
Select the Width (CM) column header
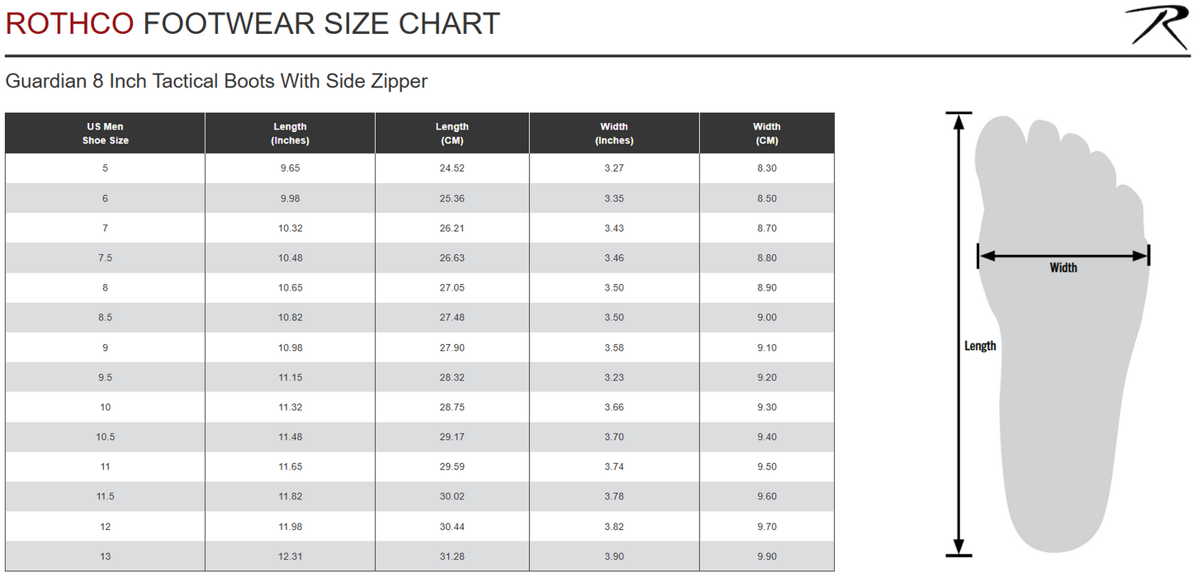[767, 134]
